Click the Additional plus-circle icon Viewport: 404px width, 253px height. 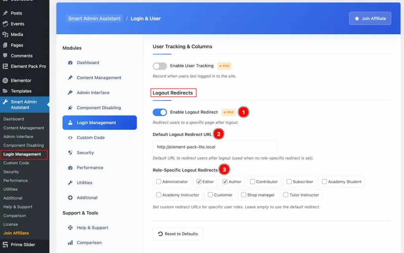click(70, 198)
